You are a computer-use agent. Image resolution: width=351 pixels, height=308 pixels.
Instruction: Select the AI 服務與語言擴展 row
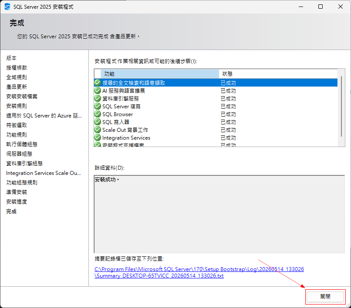click(216, 90)
